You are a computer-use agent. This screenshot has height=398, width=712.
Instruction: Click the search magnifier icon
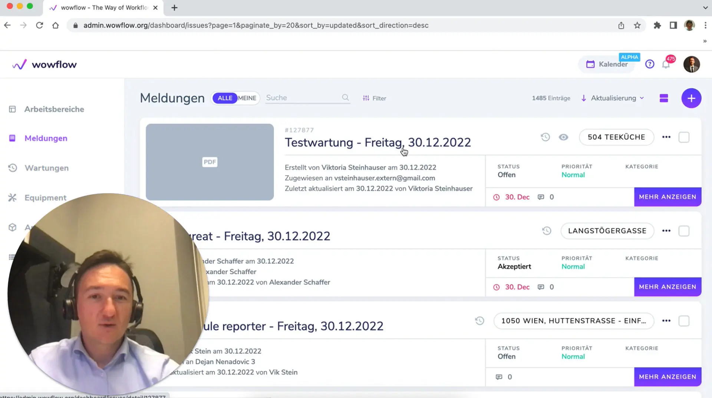345,97
